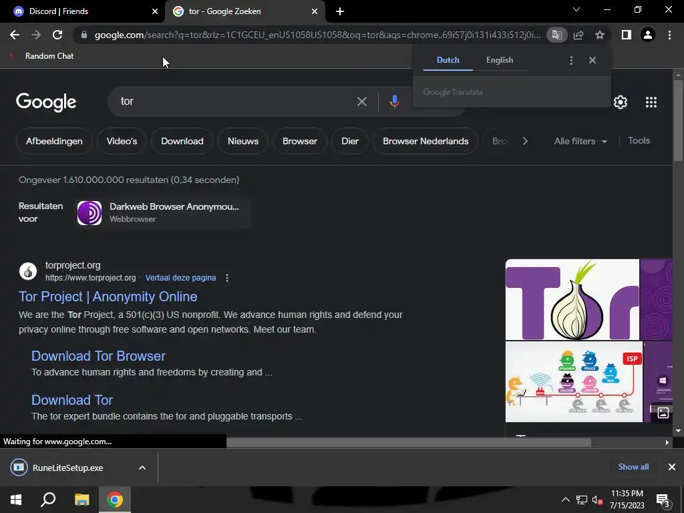Select Dutch in the translate popup

(x=448, y=60)
